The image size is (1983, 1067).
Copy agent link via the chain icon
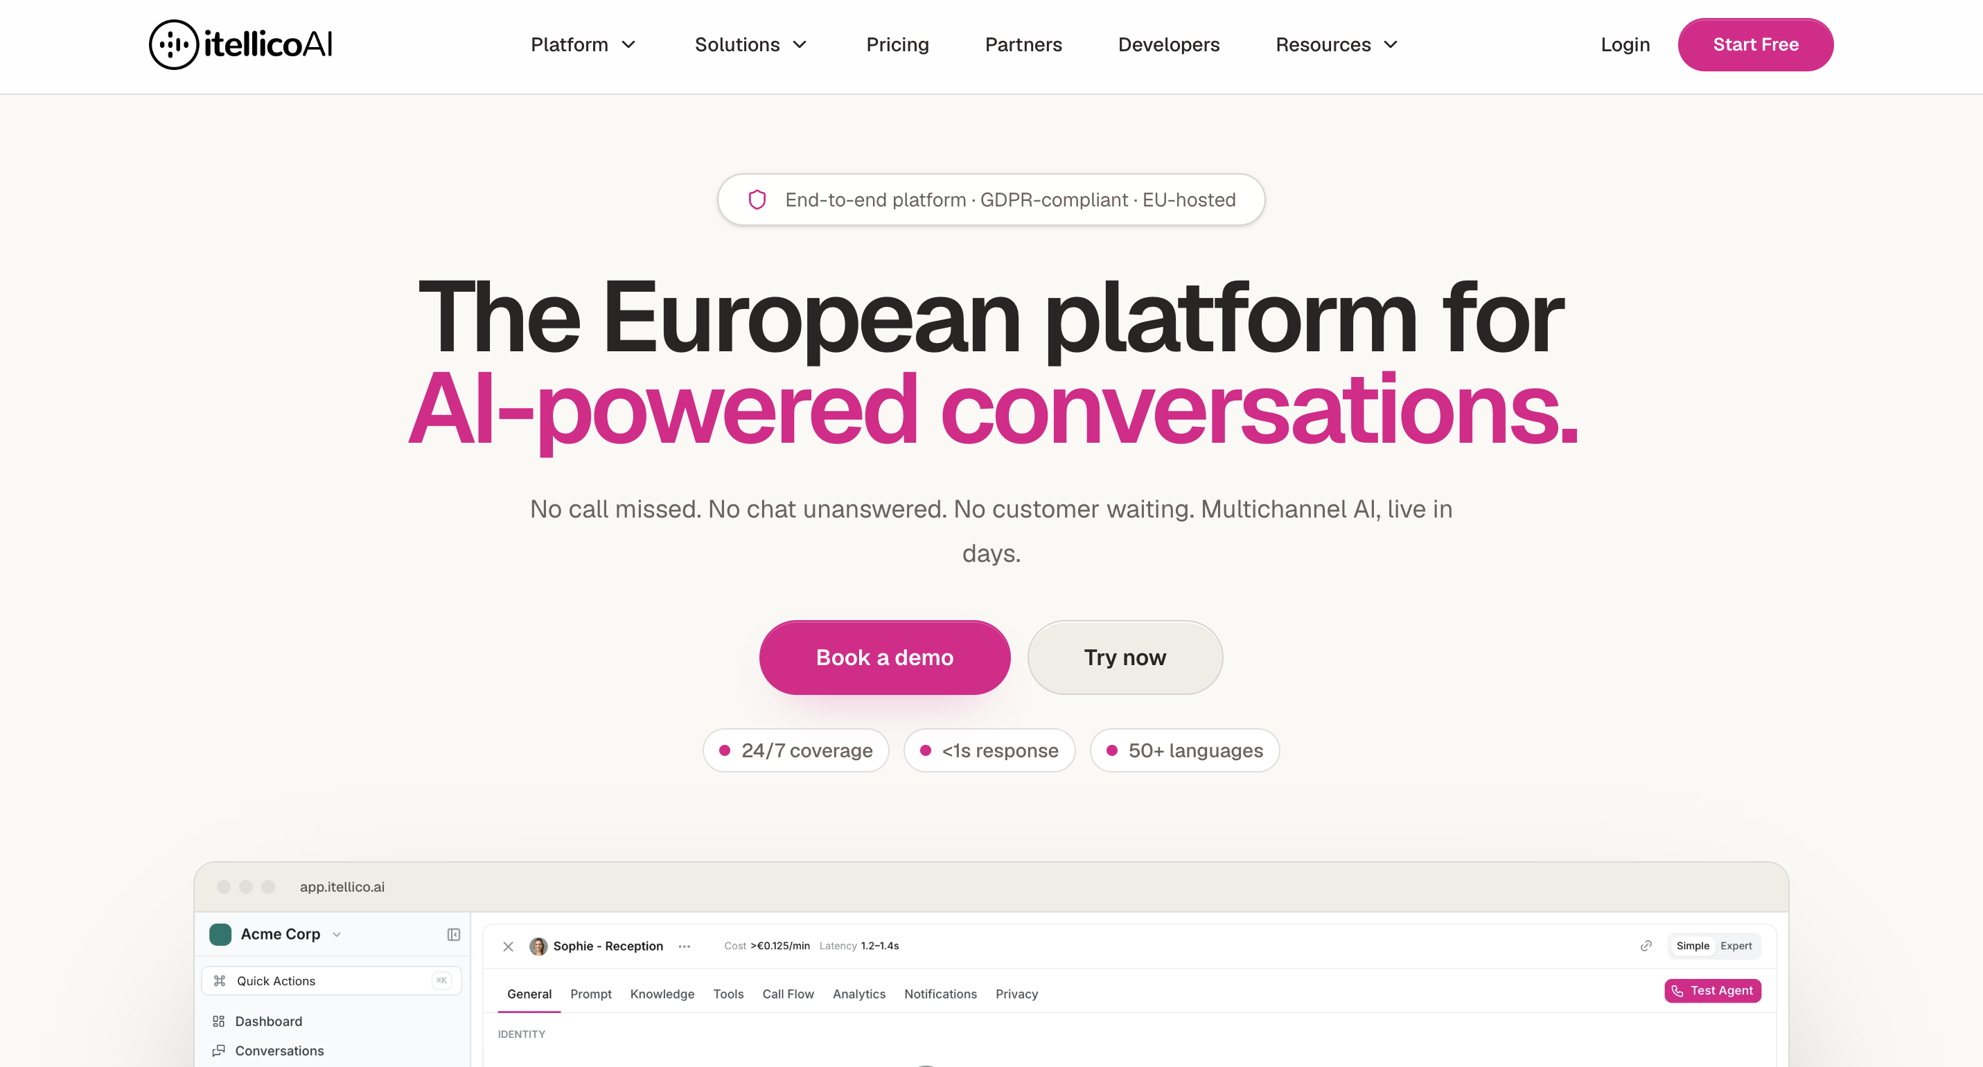(x=1646, y=945)
